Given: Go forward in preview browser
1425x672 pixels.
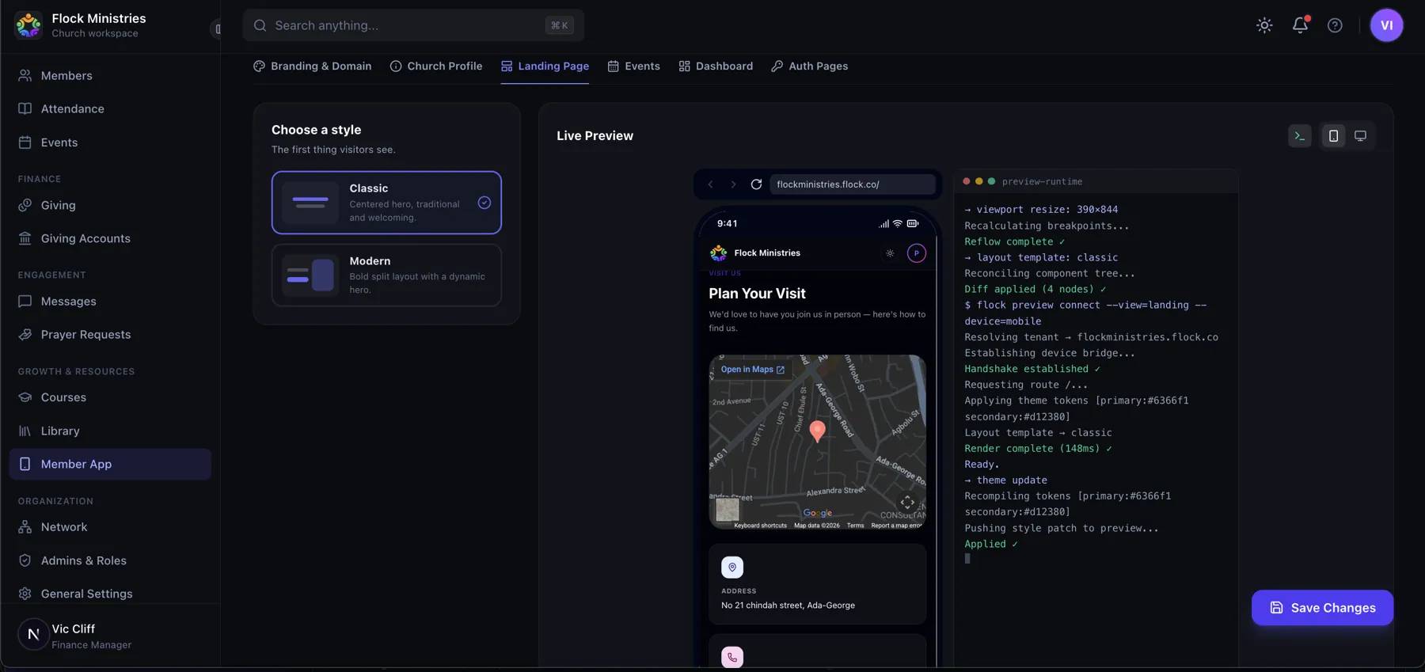Looking at the screenshot, I should 733,184.
